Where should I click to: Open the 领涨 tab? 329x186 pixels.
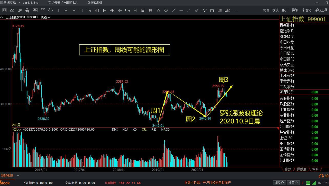(315, 169)
